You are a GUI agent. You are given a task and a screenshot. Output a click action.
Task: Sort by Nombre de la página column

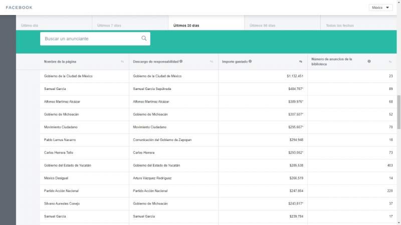(122, 61)
